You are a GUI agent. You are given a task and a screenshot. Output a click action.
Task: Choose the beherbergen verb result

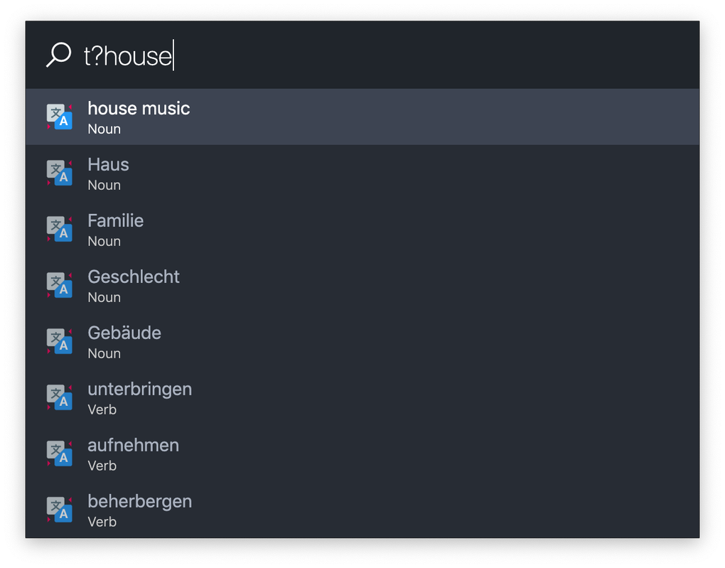pyautogui.click(x=362, y=509)
